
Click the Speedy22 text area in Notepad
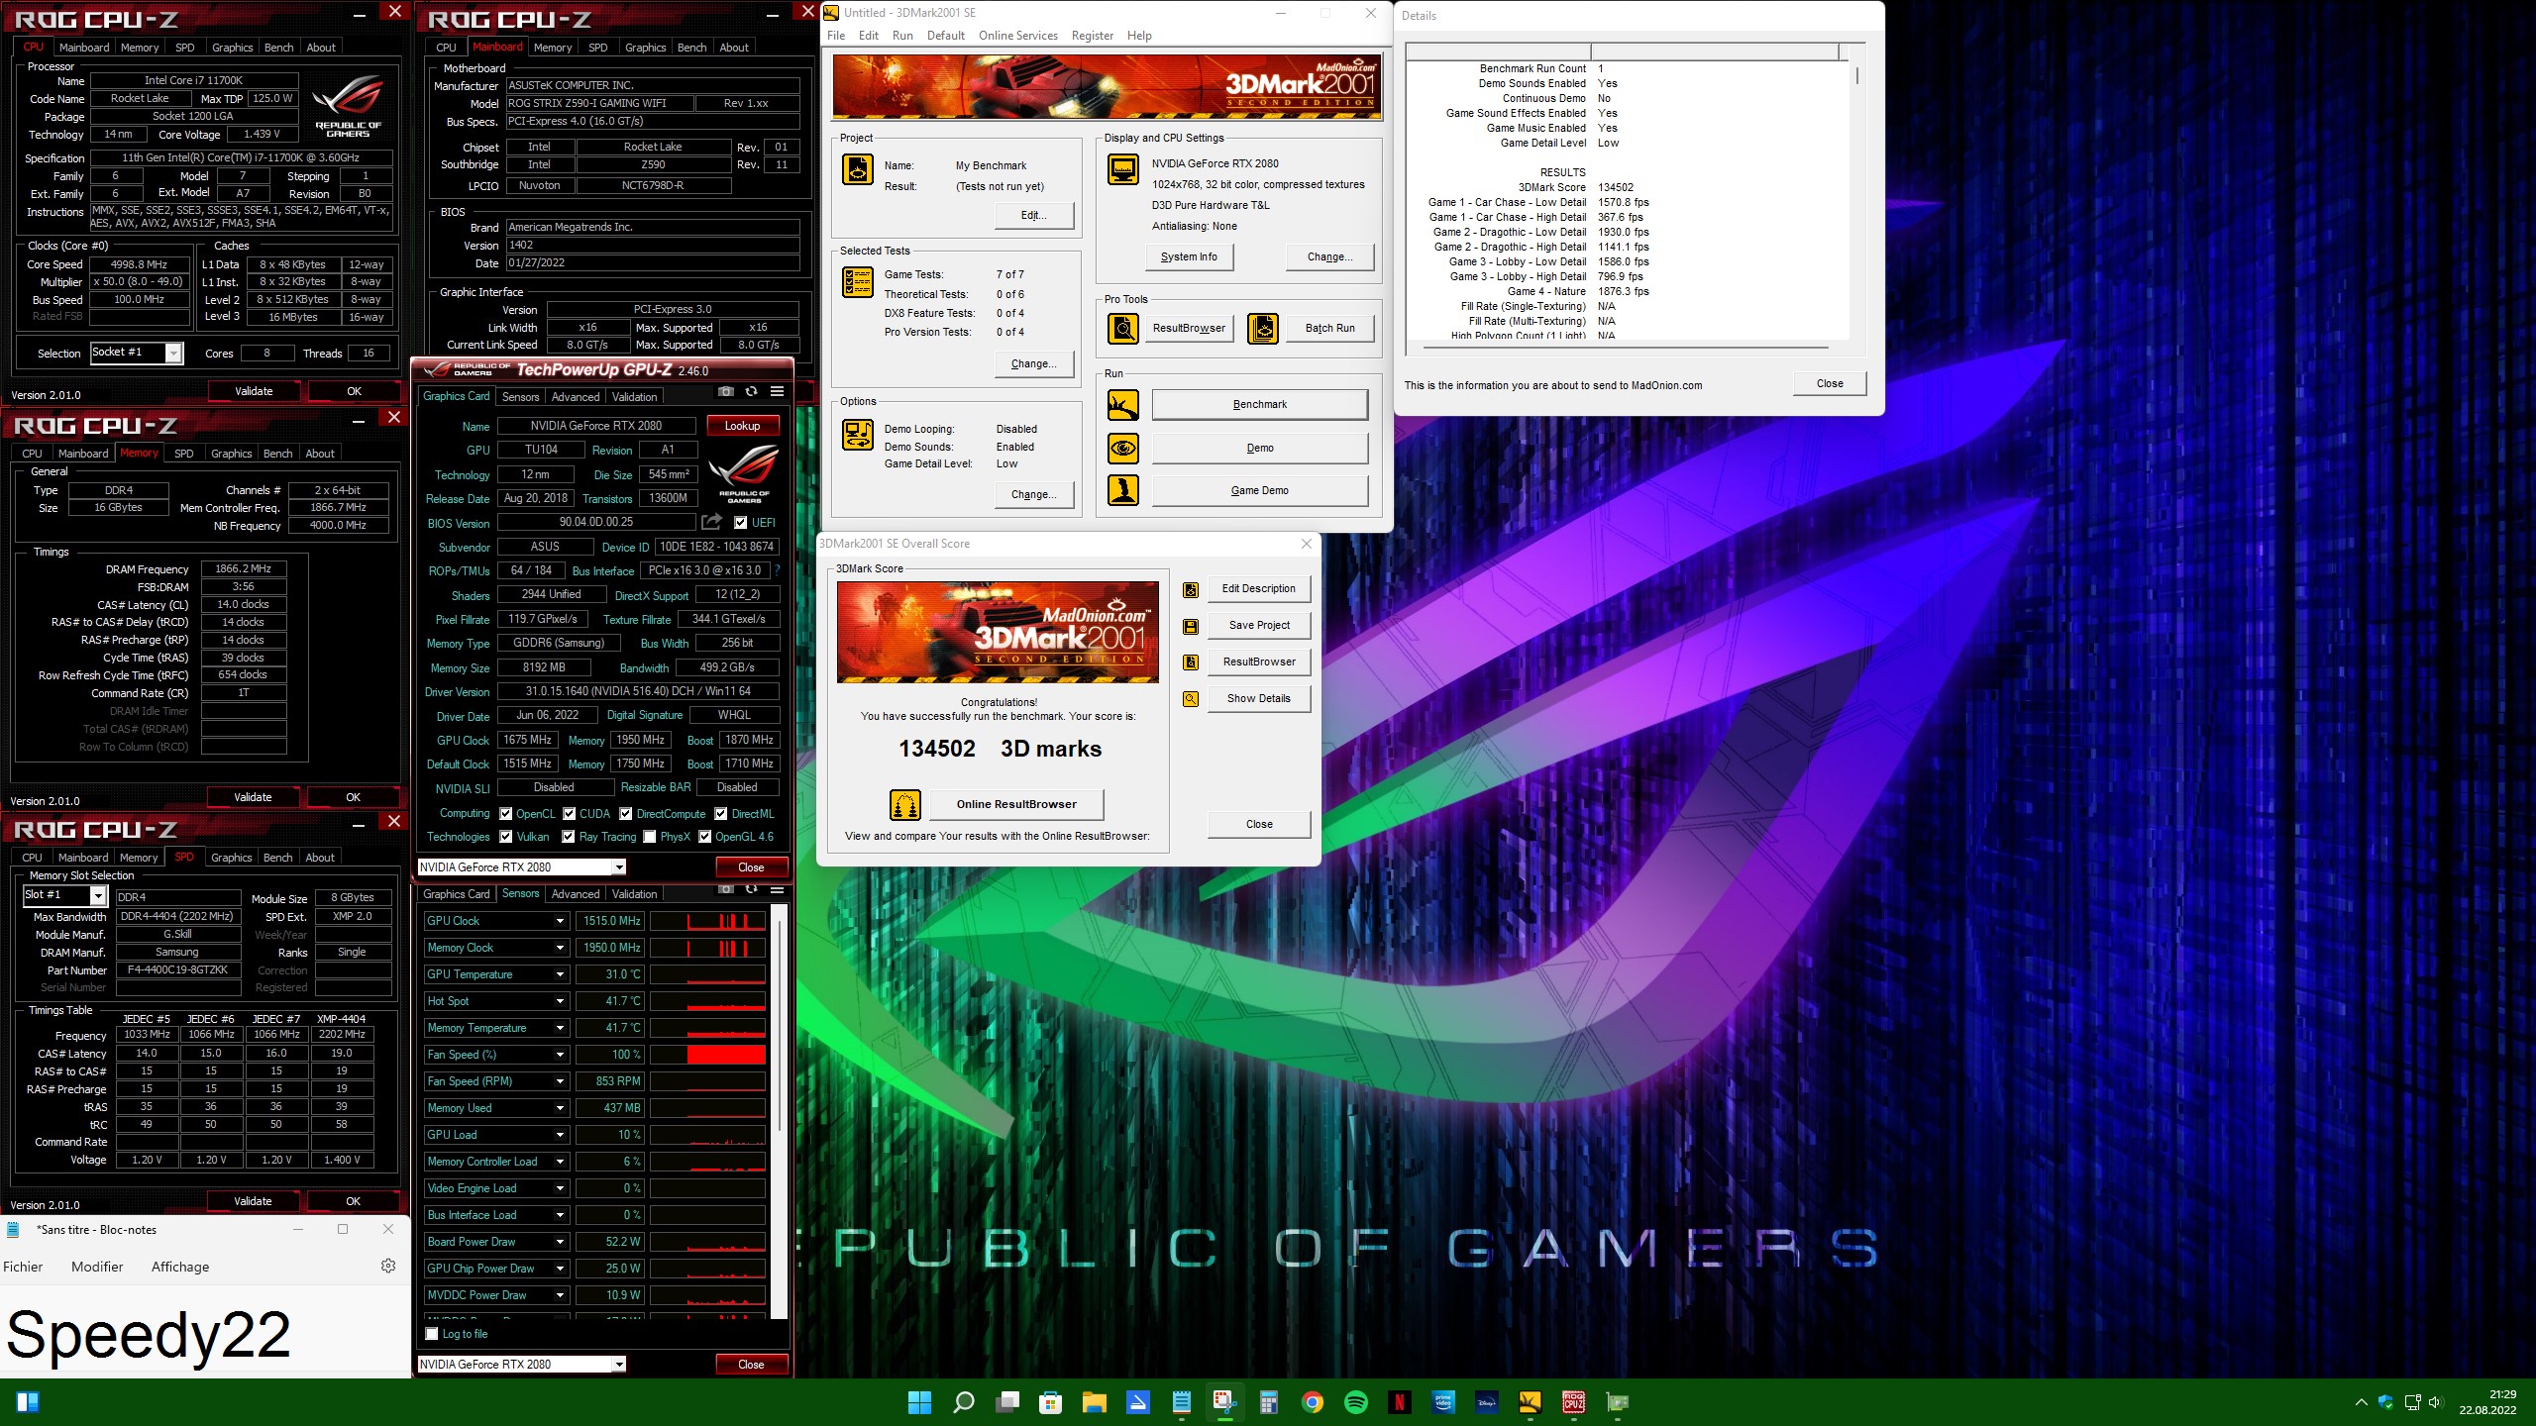point(205,1334)
